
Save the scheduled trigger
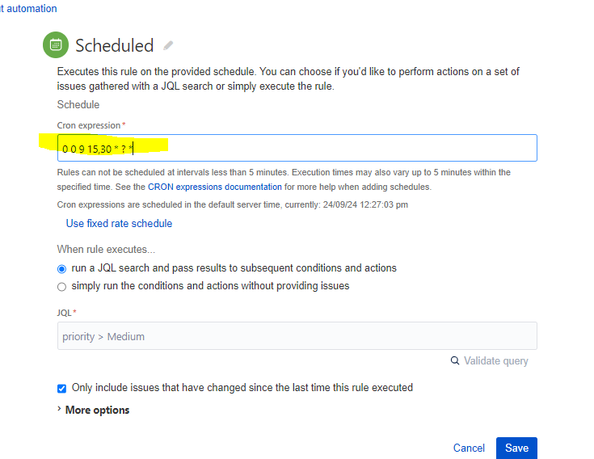click(x=516, y=448)
